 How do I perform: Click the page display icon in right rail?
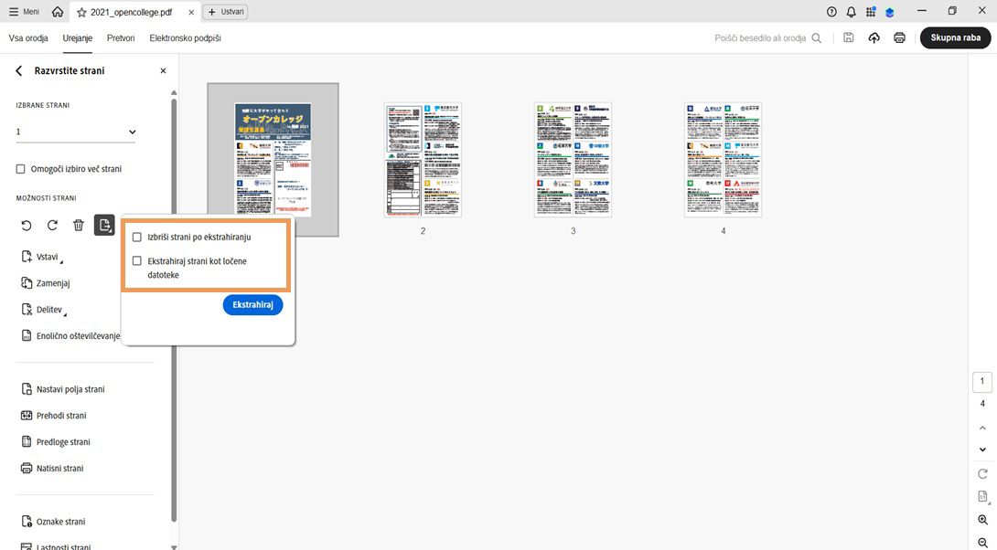[982, 497]
